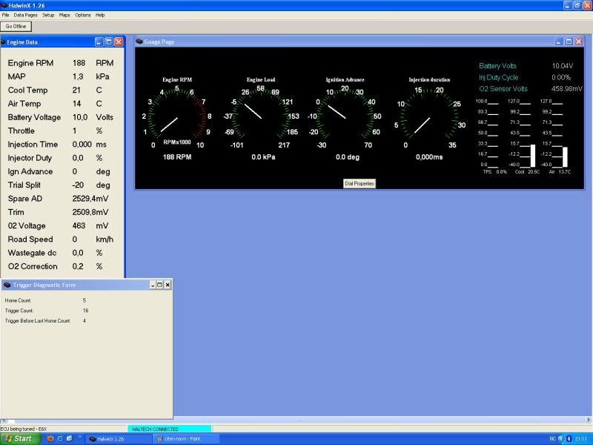593x445 pixels.
Task: Click the Wastegate dc row label
Action: click(32, 253)
